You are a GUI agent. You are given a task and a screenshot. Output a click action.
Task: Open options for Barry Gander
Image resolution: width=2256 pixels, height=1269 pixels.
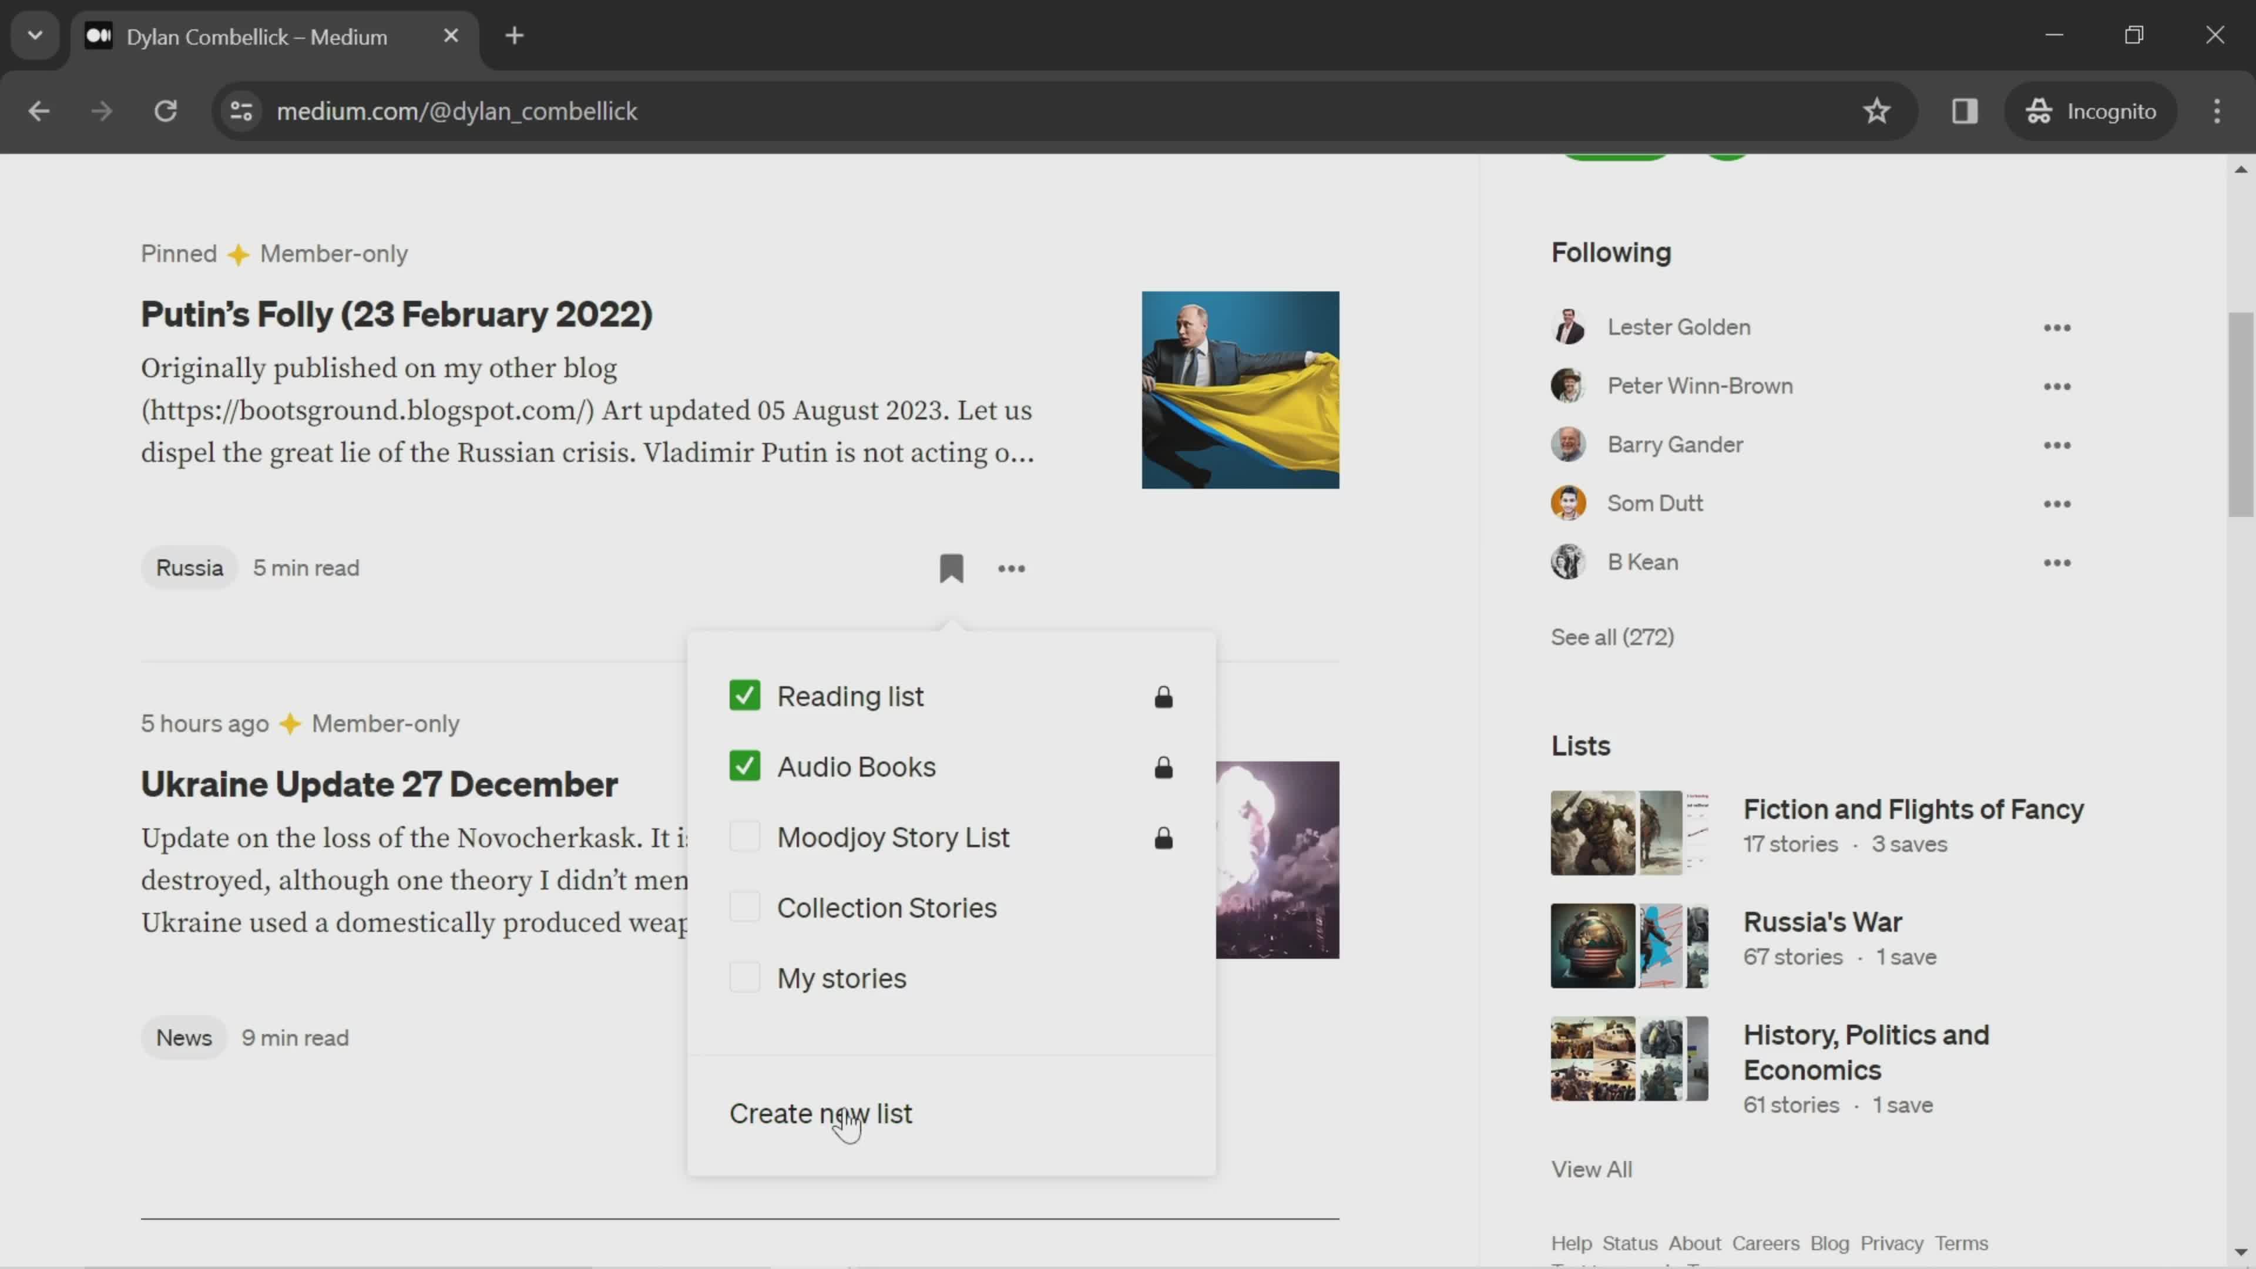tap(2057, 445)
